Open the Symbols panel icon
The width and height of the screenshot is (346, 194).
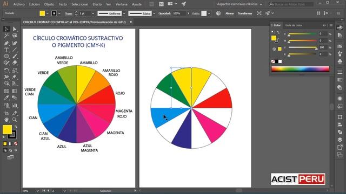click(x=340, y=61)
